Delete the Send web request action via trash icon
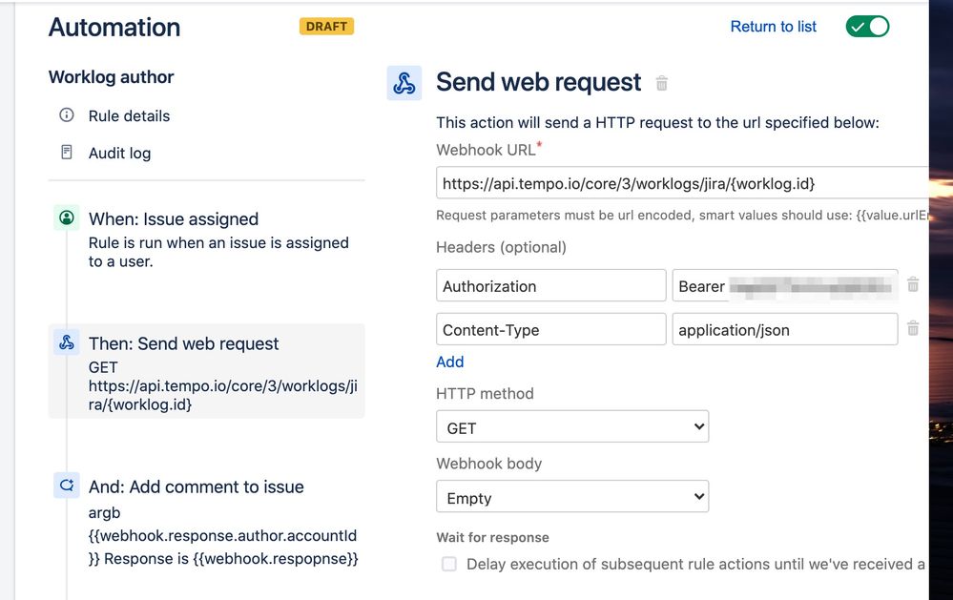 (x=662, y=84)
